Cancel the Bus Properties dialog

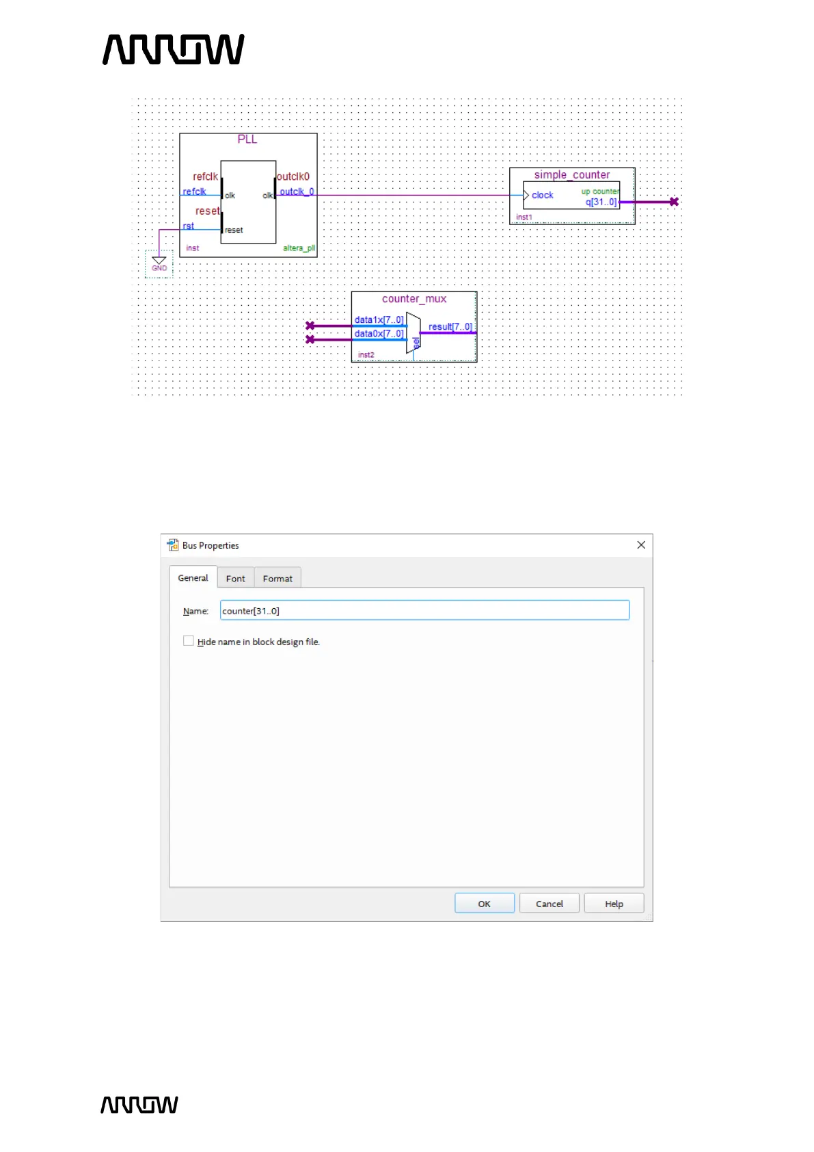[x=550, y=903]
